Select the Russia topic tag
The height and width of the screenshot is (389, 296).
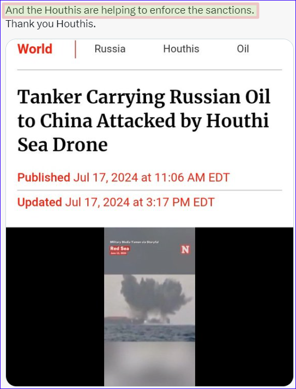110,48
